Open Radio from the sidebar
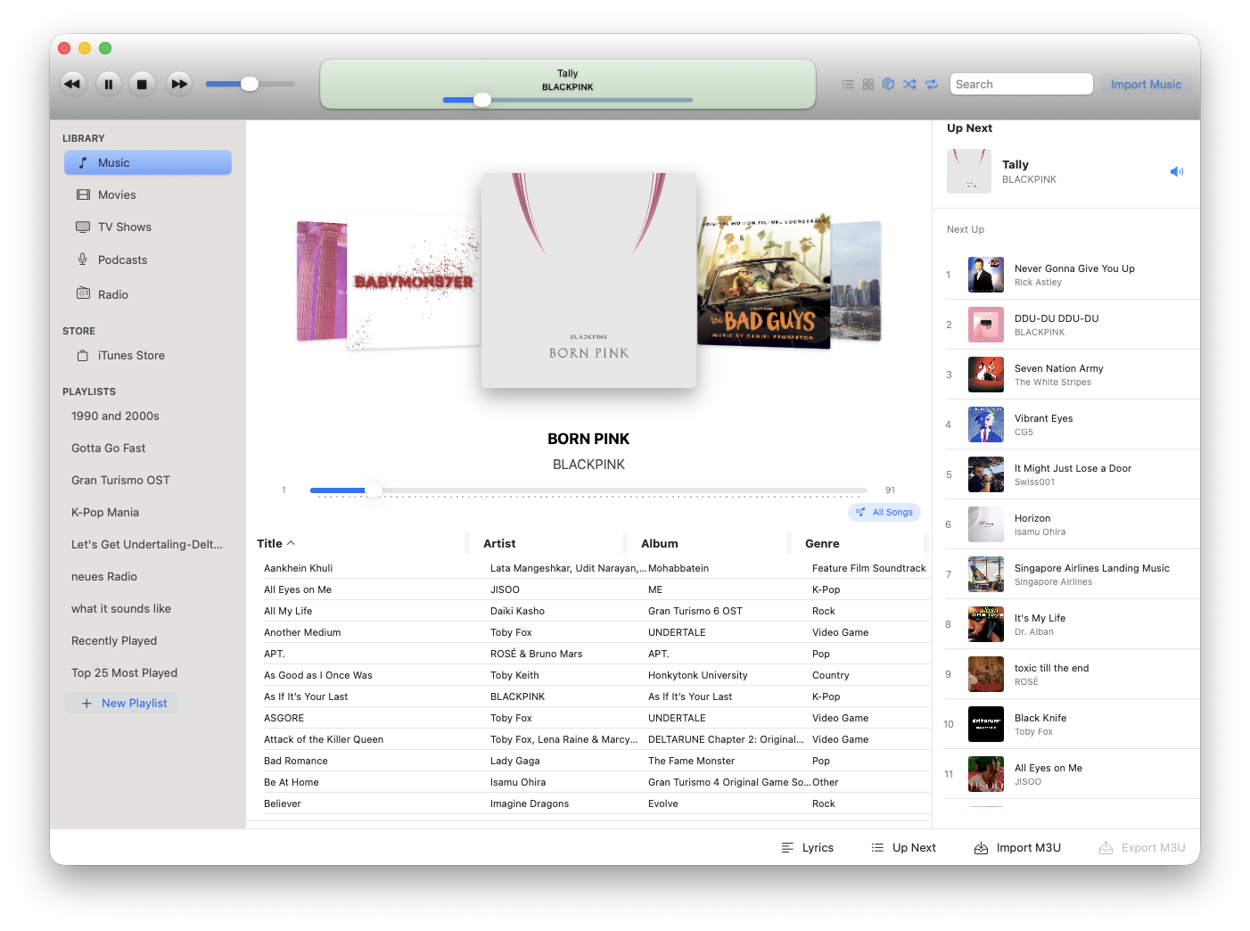The image size is (1250, 931). (148, 294)
